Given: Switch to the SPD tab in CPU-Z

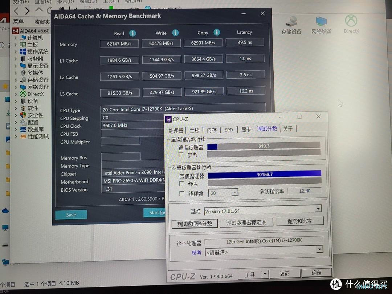Looking at the screenshot, I should (x=229, y=130).
